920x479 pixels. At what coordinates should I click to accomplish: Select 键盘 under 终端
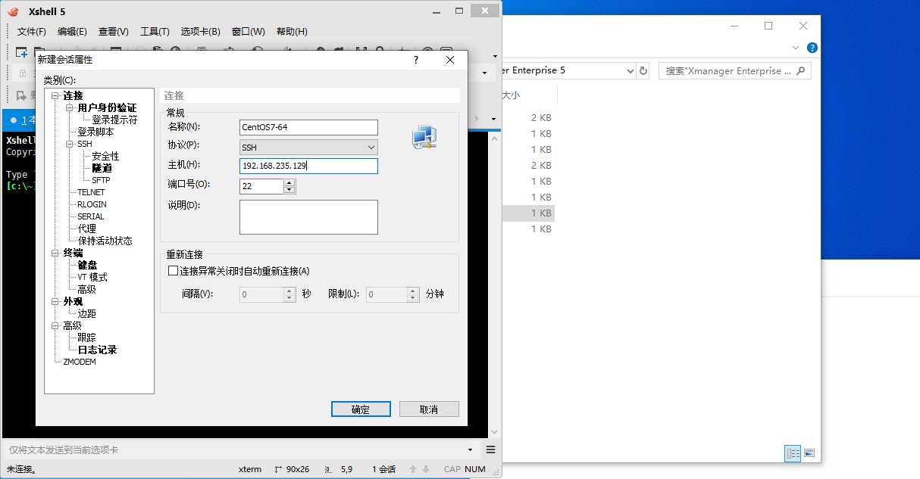point(87,265)
